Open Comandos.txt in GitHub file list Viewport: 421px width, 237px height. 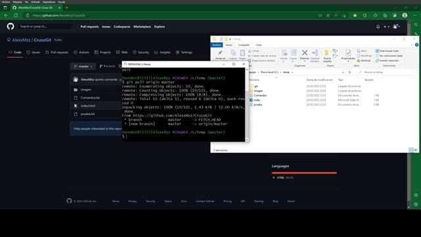(x=90, y=97)
